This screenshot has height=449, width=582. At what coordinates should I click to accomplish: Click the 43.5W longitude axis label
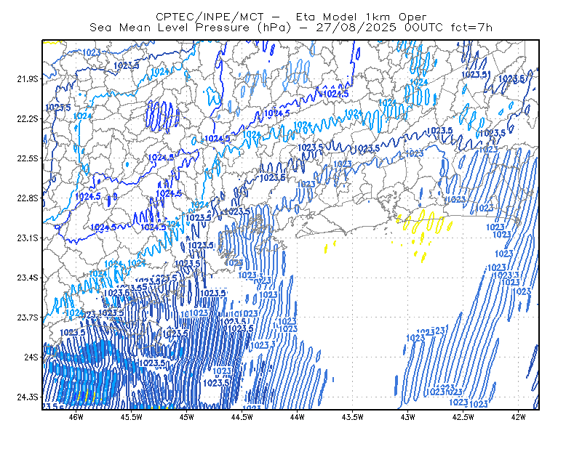(x=352, y=417)
